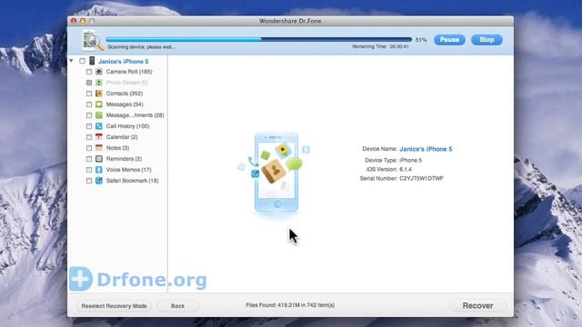Screen dimensions: 582x327
Task: Click the Safari Bookmark compass icon
Action: 99,181
